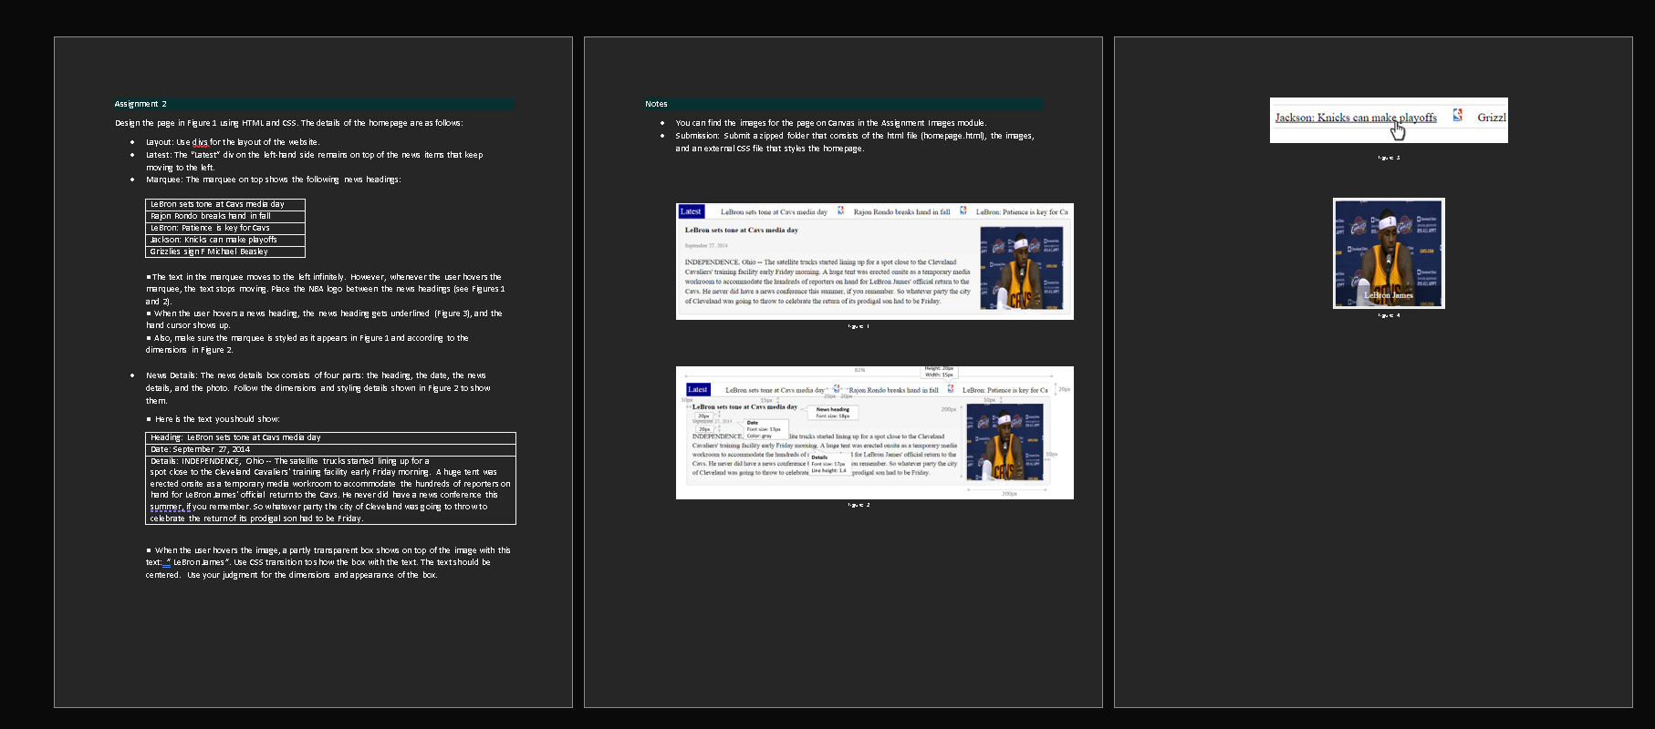Click the misspelled word 'divs' in Layout bullet
Screen dimensions: 1655x729
coord(200,142)
